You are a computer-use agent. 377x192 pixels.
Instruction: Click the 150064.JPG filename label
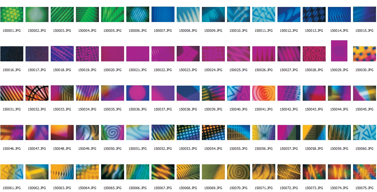(x=87, y=188)
